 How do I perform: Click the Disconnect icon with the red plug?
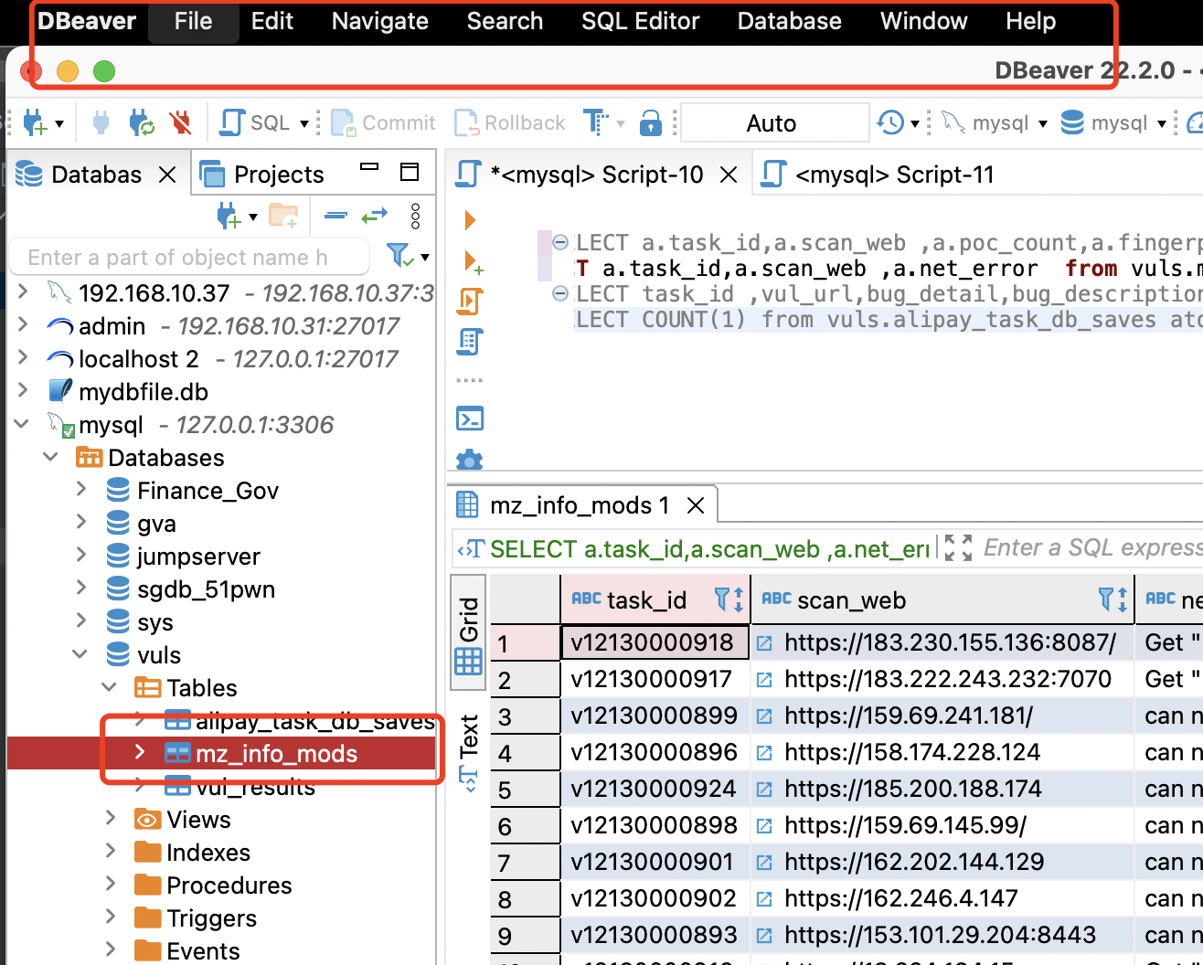180,122
